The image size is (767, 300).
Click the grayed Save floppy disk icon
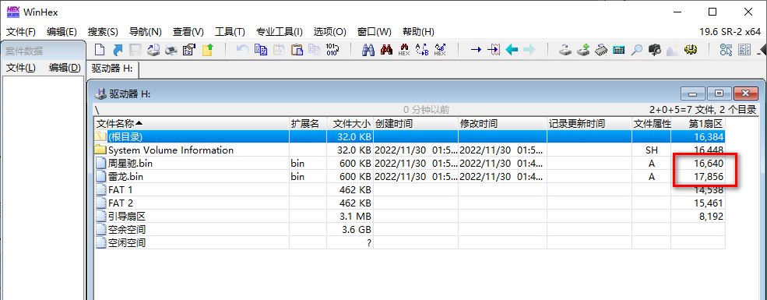pos(135,49)
